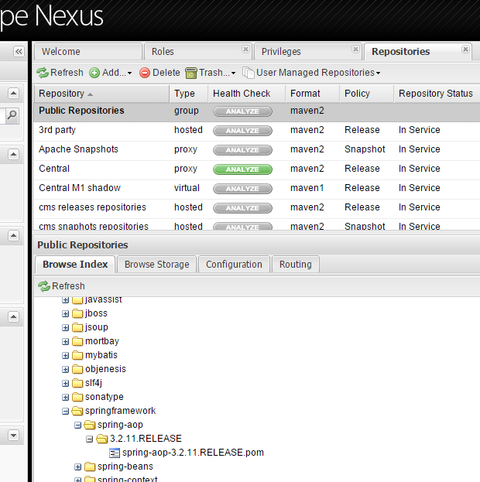Click ANALYZE for 3rd party repository
480x482 pixels.
tap(242, 131)
